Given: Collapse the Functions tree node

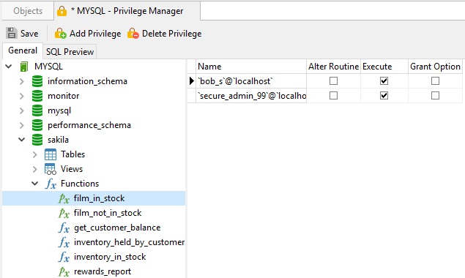Looking at the screenshot, I should tap(34, 184).
